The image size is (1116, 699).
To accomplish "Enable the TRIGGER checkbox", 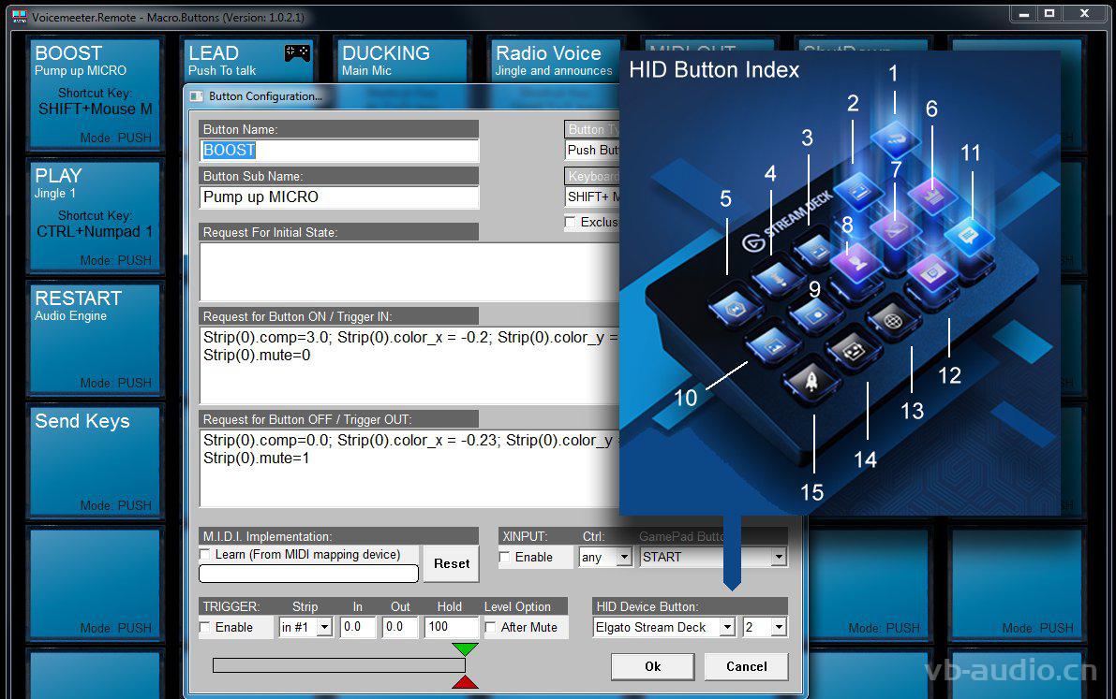I will 204,627.
